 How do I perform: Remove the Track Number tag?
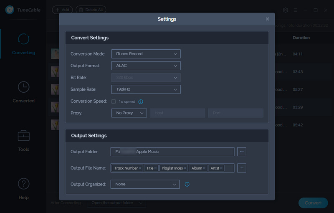click(140, 168)
